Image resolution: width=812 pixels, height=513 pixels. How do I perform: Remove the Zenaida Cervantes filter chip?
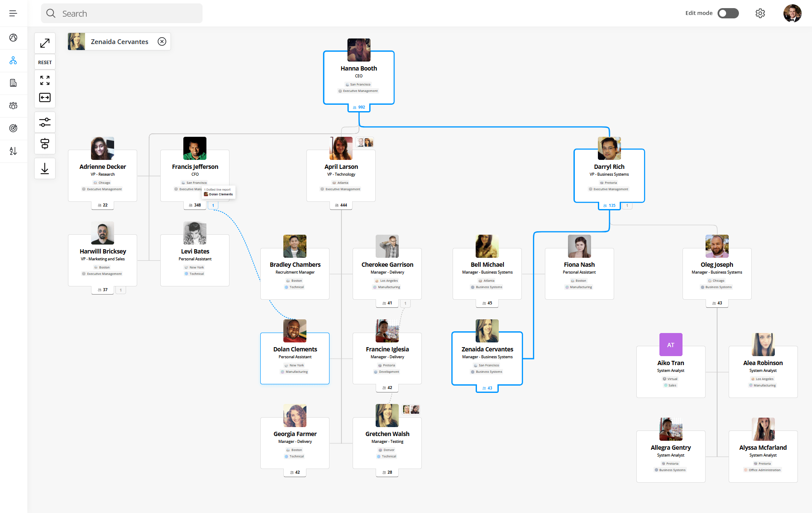(x=162, y=41)
